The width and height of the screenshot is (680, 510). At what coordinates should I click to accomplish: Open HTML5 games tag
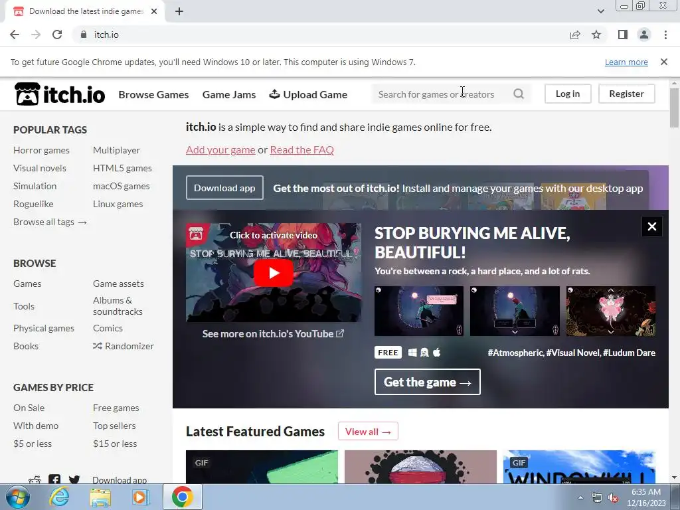122,168
